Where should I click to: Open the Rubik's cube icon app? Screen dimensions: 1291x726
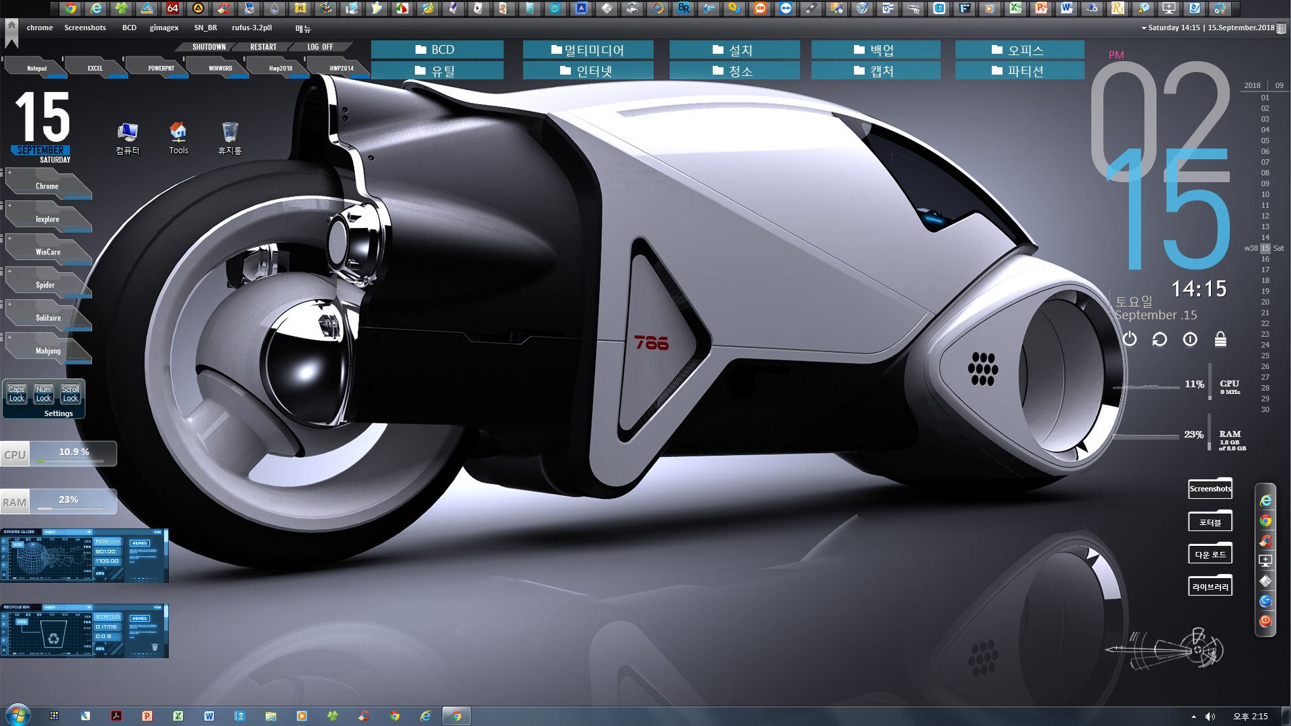click(326, 9)
